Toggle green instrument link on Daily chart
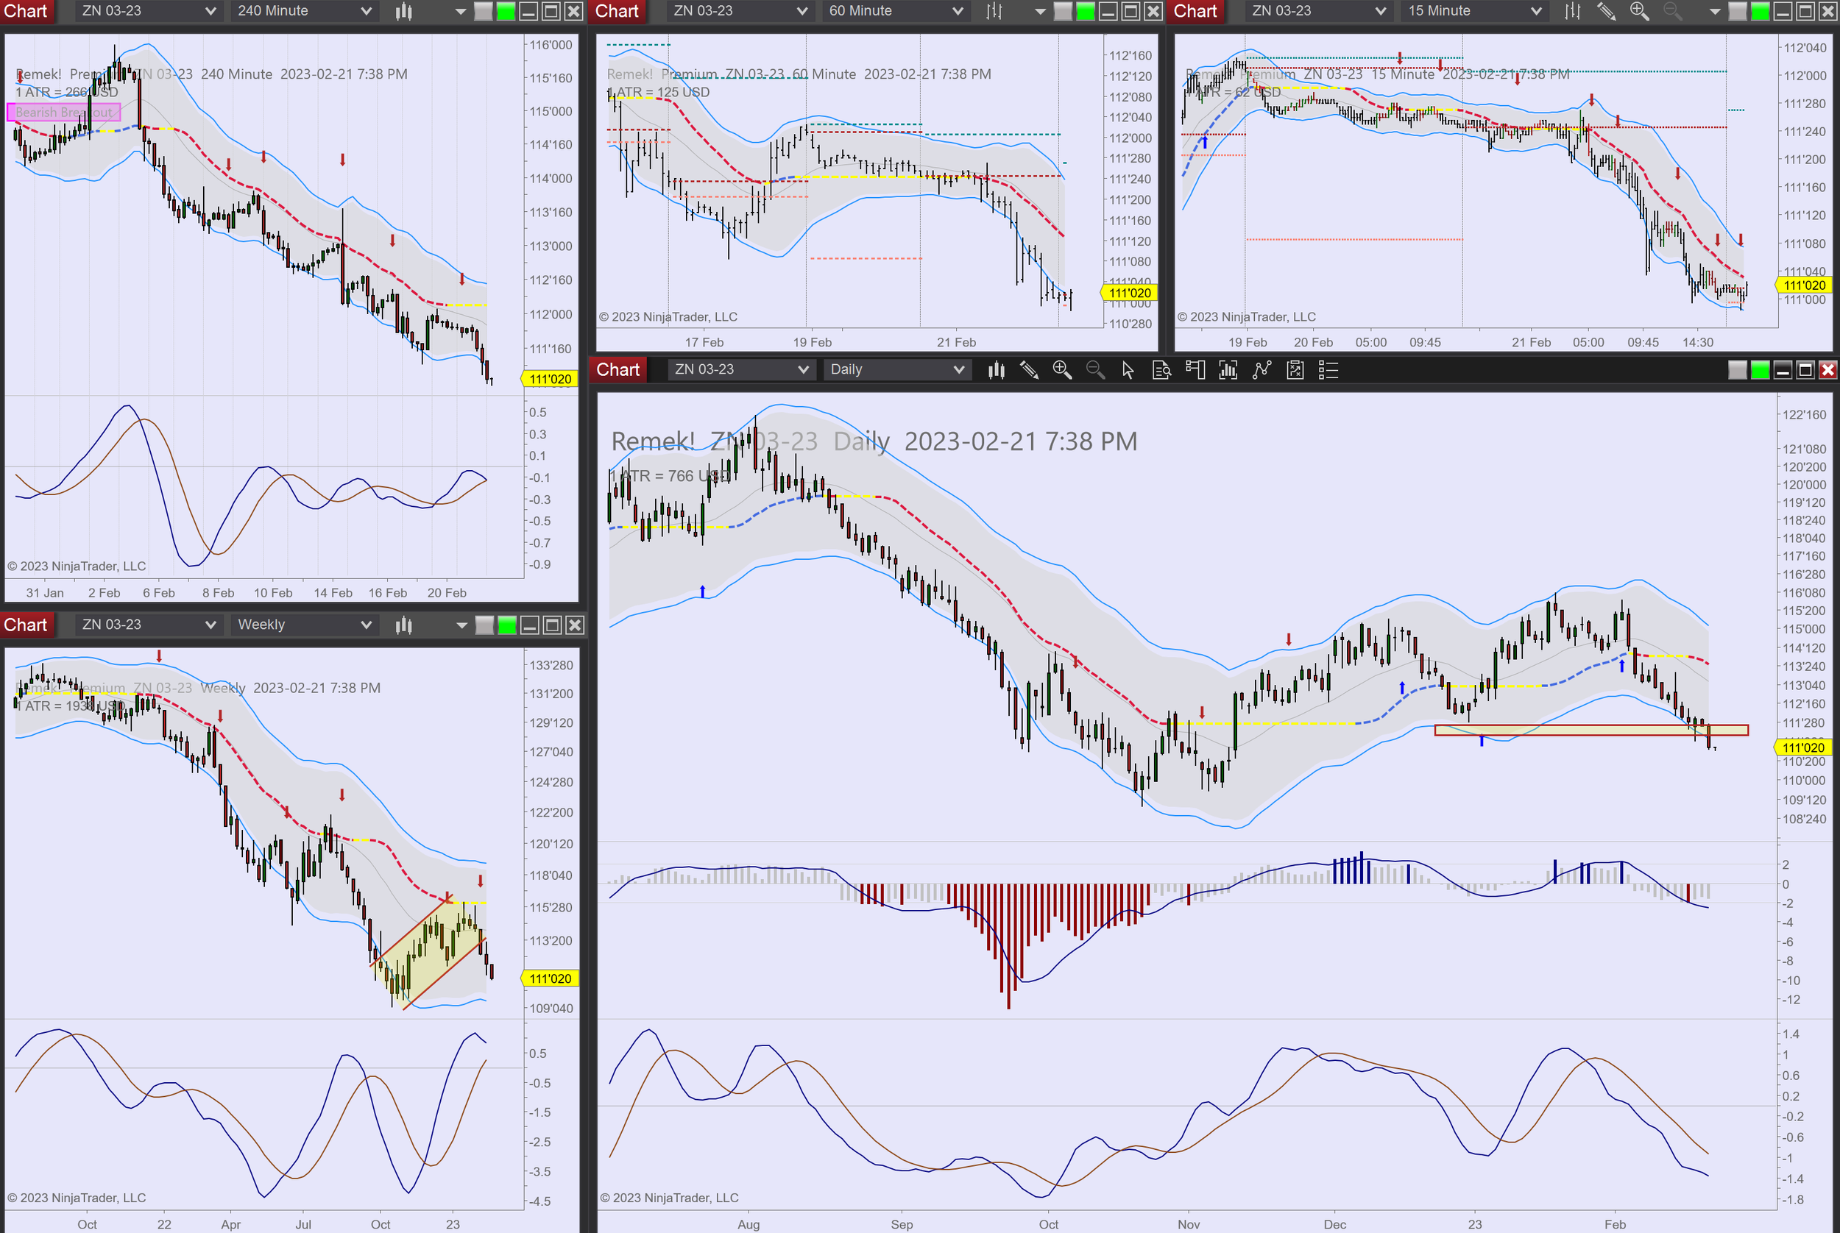 [1761, 369]
